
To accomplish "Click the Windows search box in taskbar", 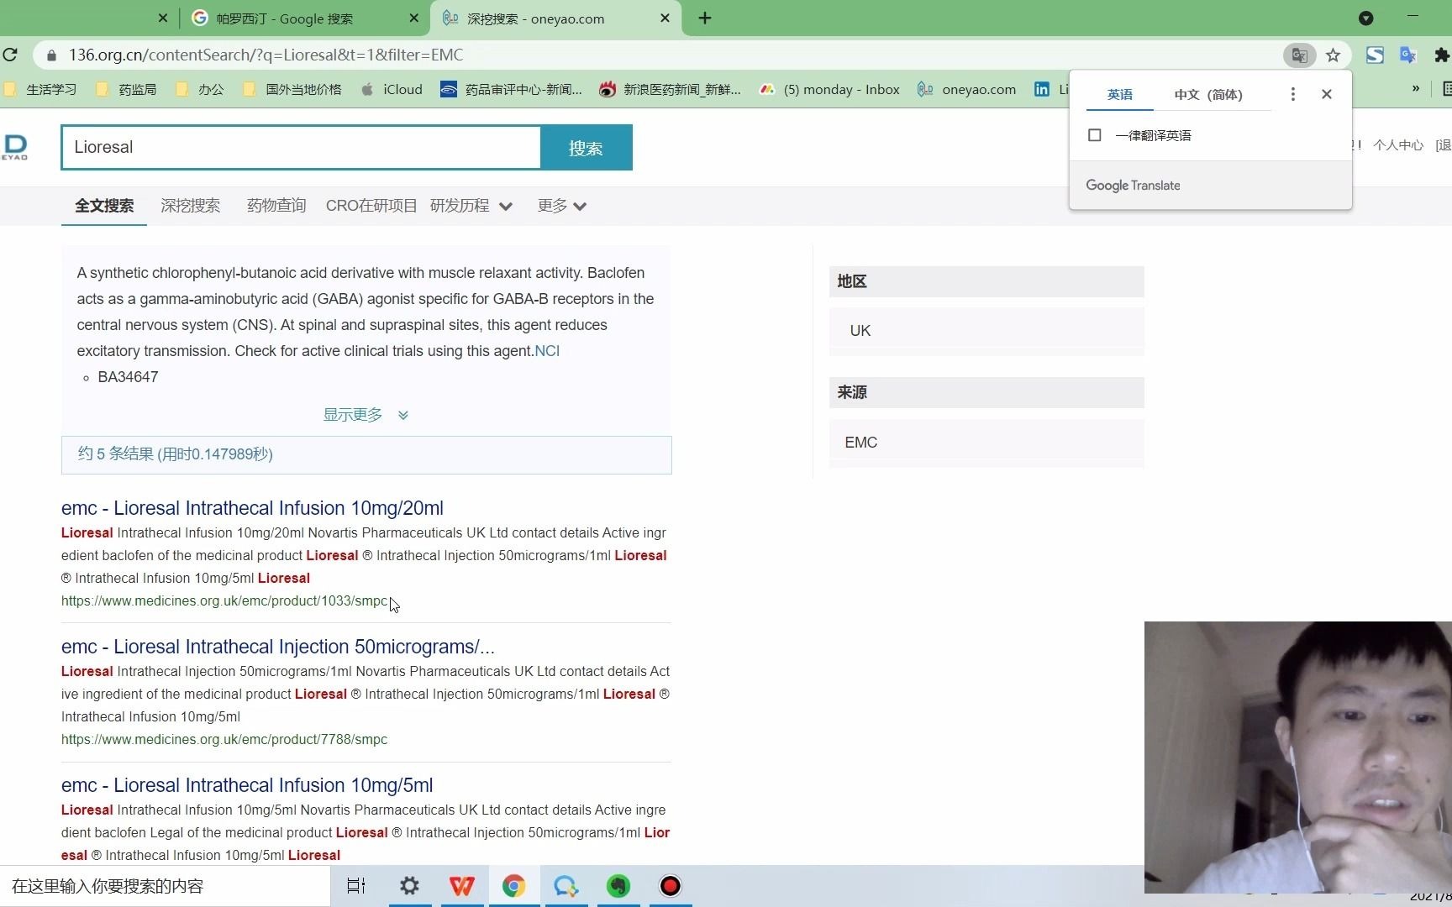I will pyautogui.click(x=165, y=886).
